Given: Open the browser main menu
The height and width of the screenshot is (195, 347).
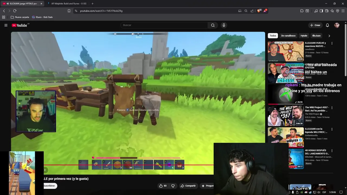Looking at the screenshot, I should tap(343, 11).
